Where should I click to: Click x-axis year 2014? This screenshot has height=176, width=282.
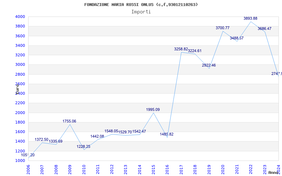[140, 170]
